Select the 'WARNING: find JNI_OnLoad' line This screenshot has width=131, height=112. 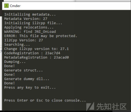[30, 32]
